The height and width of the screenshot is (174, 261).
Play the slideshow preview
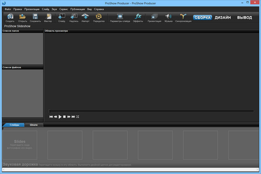[x=60, y=117]
